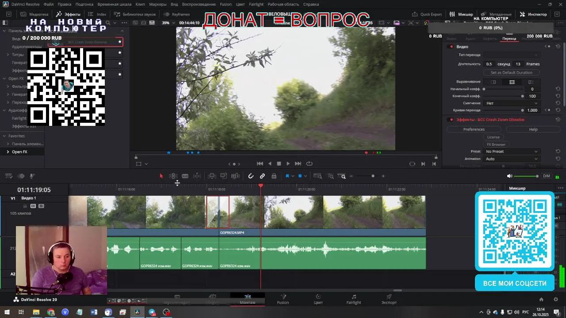This screenshot has width=566, height=318.
Task: Click the speaker mute icon near DIM
Action: point(509,176)
